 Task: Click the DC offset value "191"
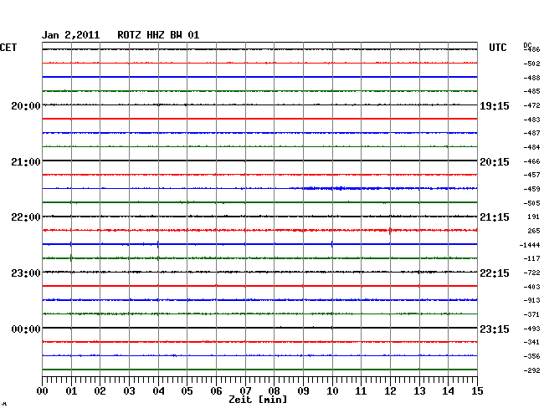coord(534,217)
